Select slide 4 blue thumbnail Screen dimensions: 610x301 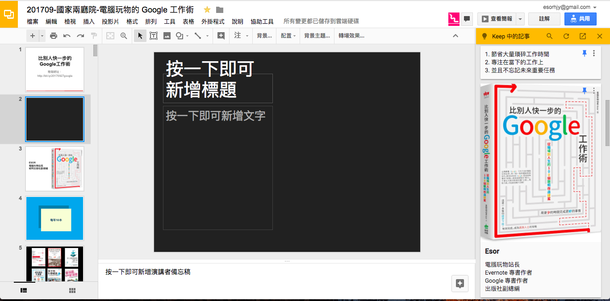tap(55, 218)
